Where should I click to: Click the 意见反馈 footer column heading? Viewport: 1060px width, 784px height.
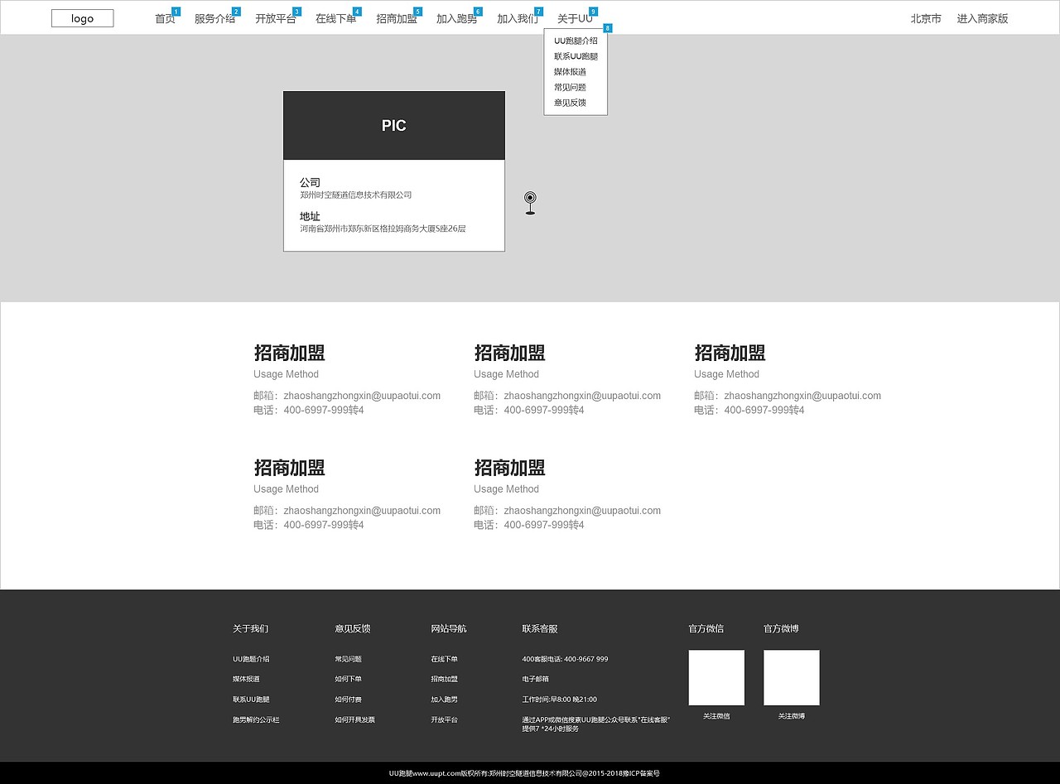click(352, 628)
